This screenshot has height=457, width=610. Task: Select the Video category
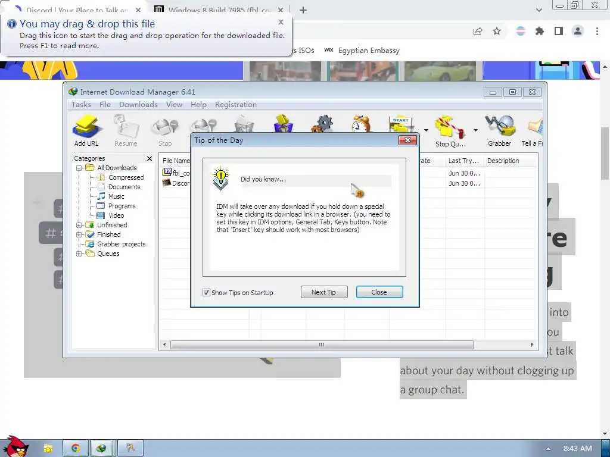point(116,215)
